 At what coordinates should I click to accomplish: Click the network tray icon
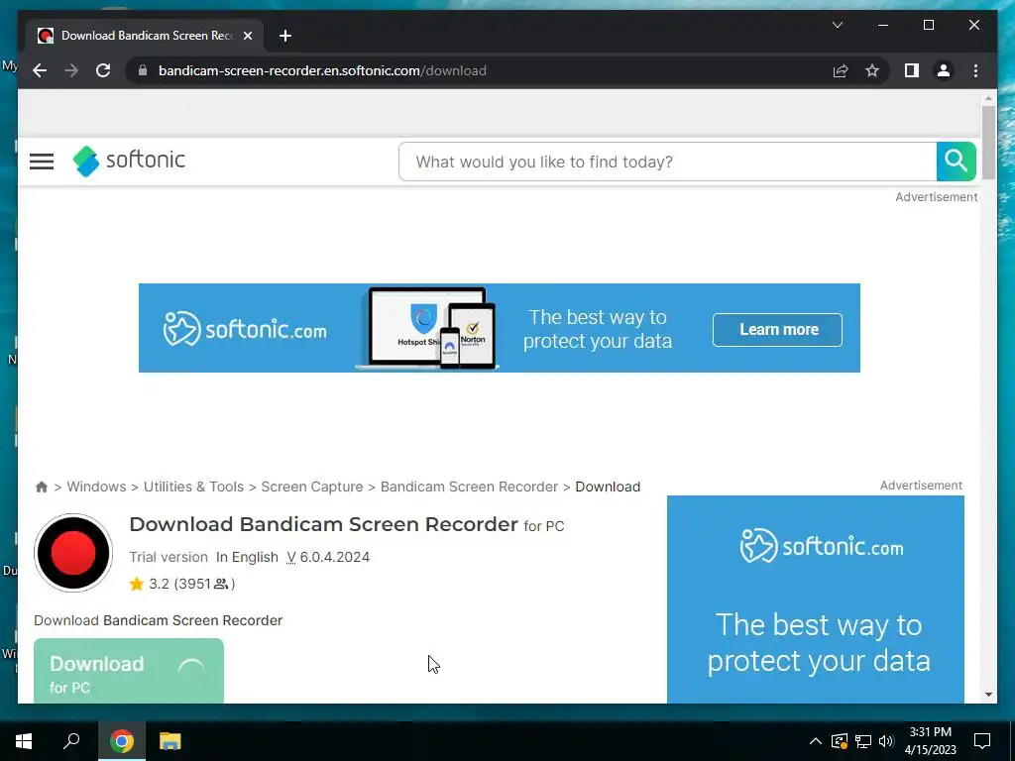[863, 741]
